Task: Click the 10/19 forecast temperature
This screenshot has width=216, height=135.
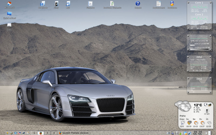Action: (189, 126)
